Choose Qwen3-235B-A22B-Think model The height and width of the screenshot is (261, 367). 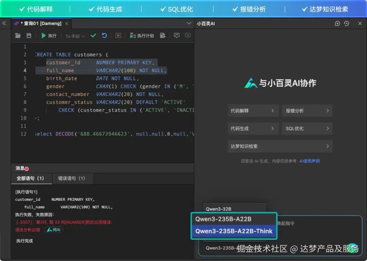(x=234, y=231)
